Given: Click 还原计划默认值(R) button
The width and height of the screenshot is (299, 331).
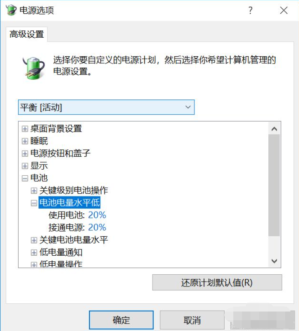Looking at the screenshot, I should tap(217, 283).
